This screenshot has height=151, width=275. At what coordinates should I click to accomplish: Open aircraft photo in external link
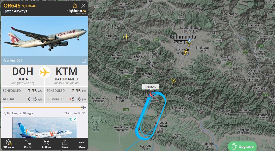(x=84, y=61)
